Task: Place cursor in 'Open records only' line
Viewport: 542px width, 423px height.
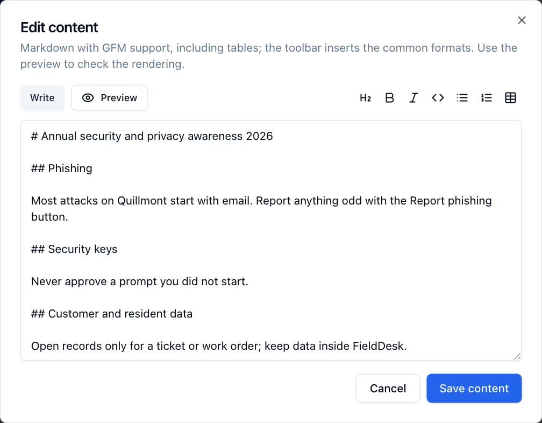Action: pos(219,346)
